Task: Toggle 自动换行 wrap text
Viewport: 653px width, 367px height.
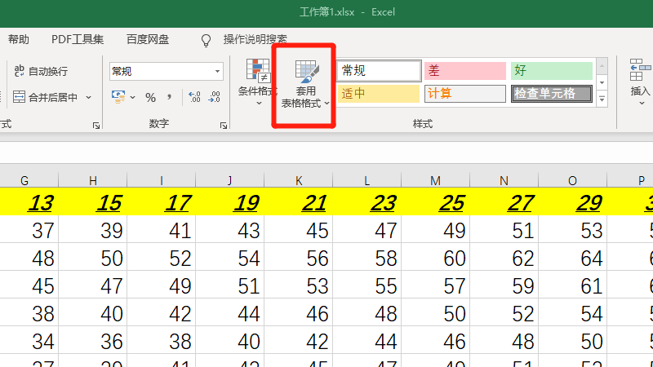Action: (x=41, y=72)
